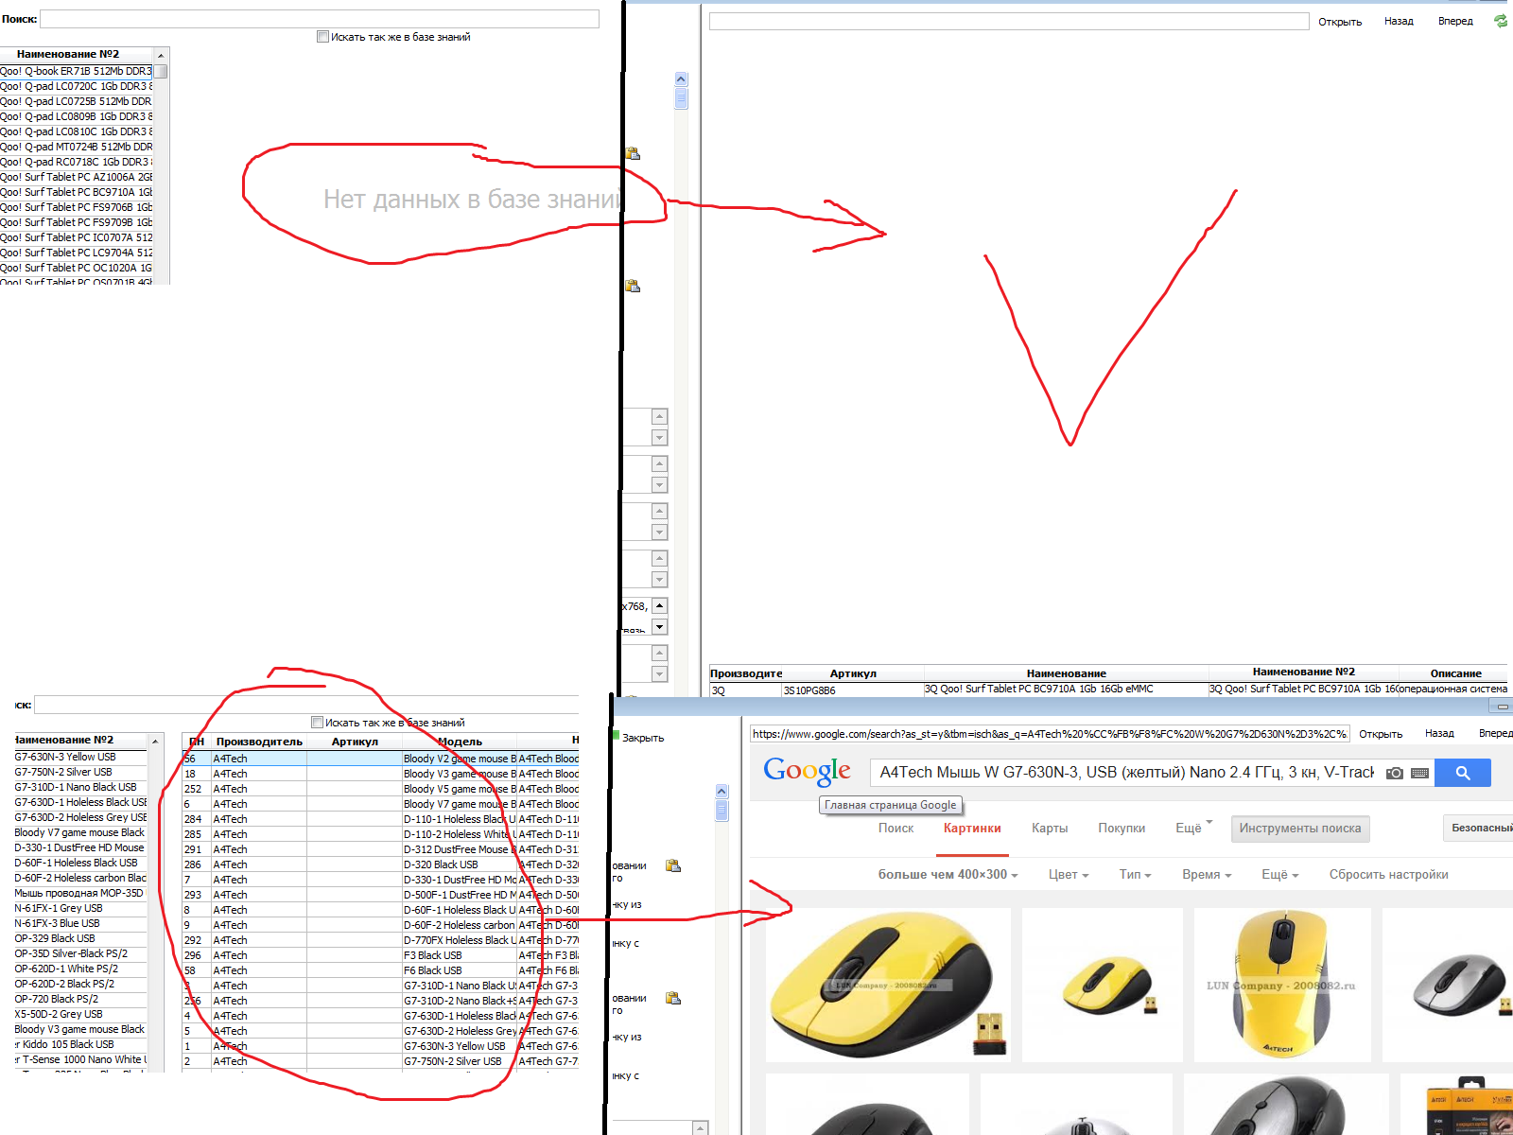This screenshot has width=1513, height=1135.
Task: Open the top-view yellow A4Tech mouse thumbnail
Action: tap(1282, 984)
